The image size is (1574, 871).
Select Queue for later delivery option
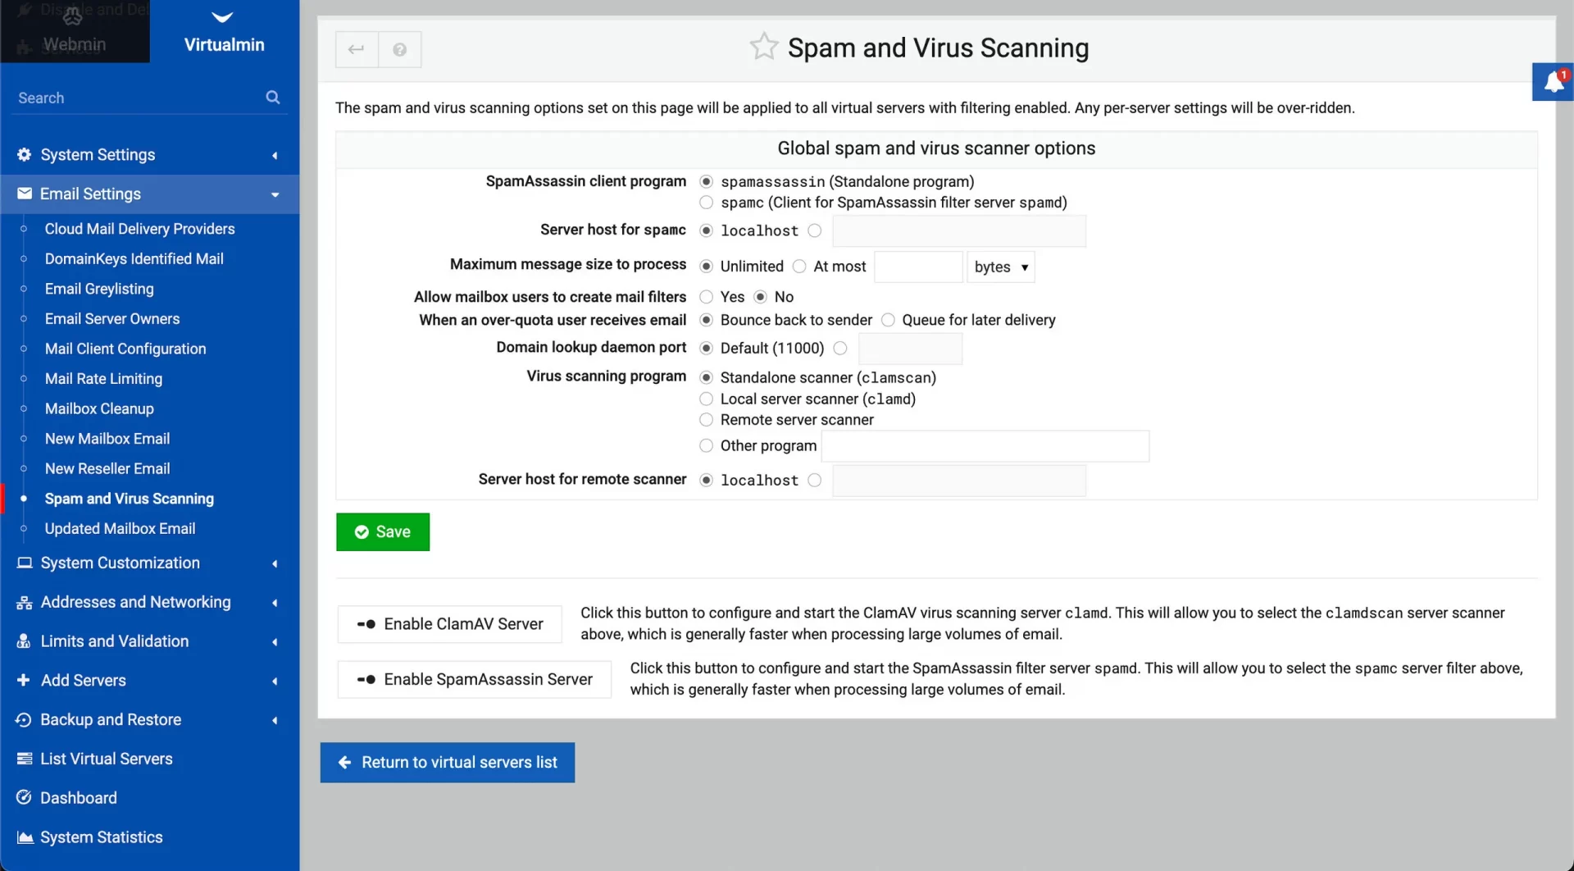(888, 320)
